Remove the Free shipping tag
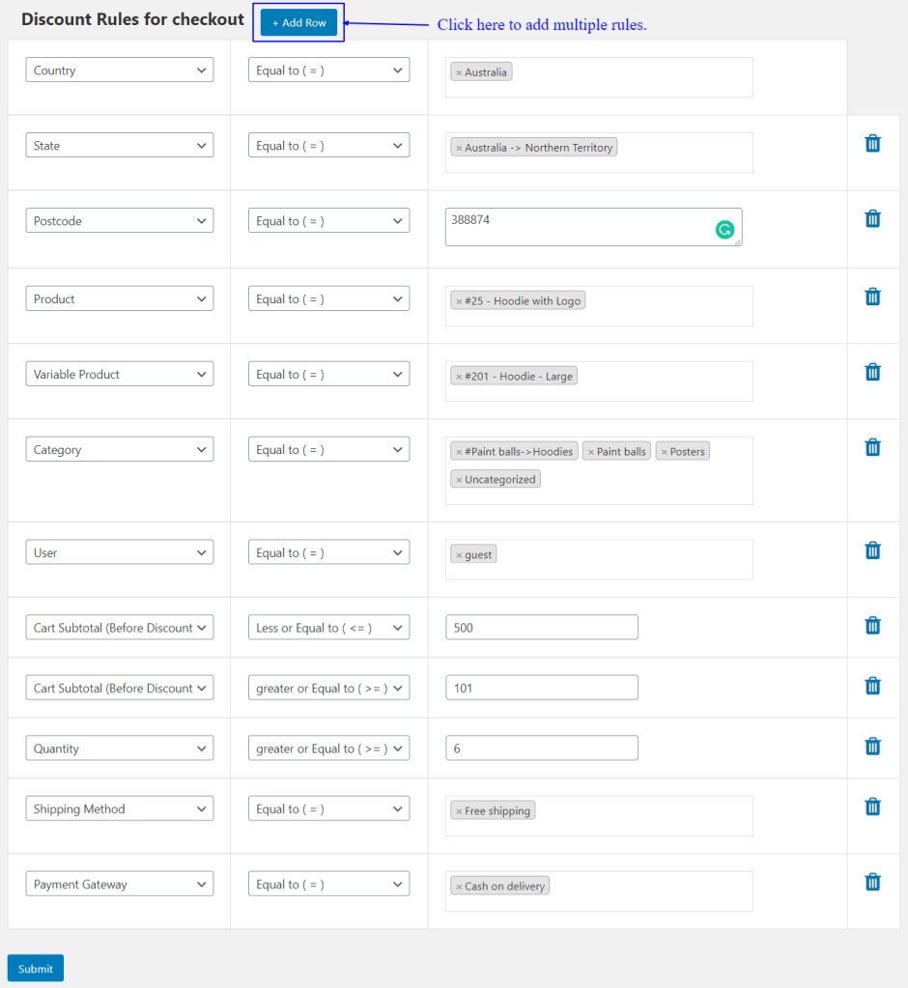 [459, 811]
